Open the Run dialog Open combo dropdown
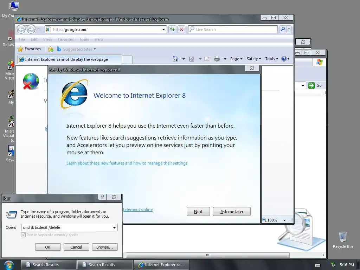This screenshot has width=360, height=270. tap(114, 227)
